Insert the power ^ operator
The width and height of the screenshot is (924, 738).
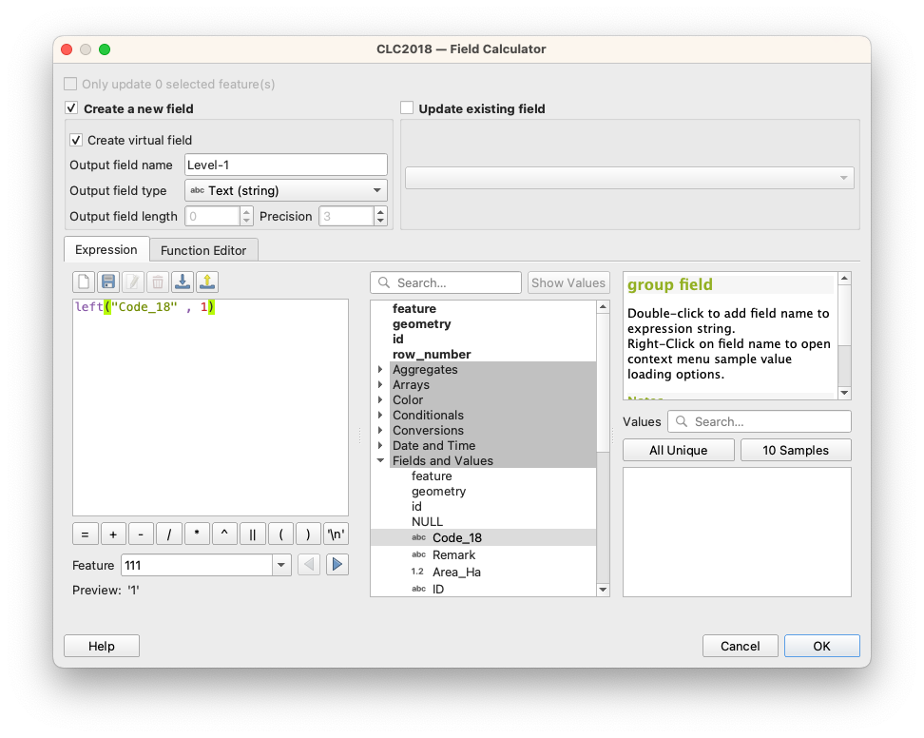pyautogui.click(x=224, y=534)
